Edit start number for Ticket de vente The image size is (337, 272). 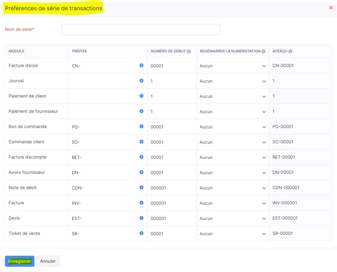(x=172, y=234)
